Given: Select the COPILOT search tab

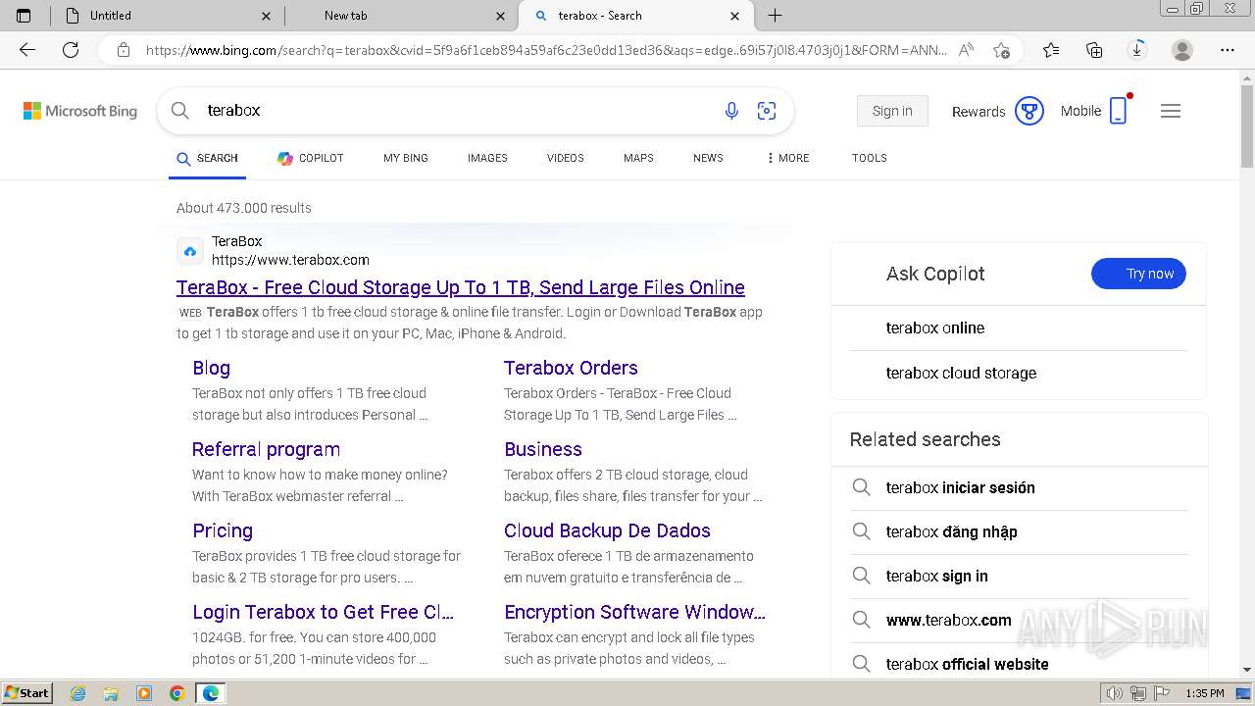Looking at the screenshot, I should 310,158.
